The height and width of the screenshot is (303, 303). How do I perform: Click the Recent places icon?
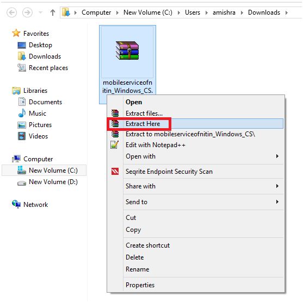(22, 68)
